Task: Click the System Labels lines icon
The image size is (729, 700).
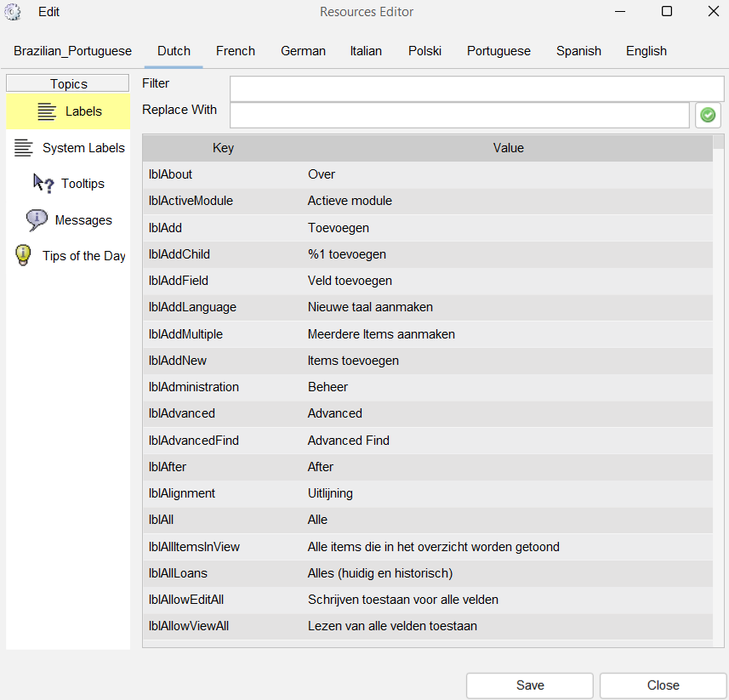Action: pos(24,148)
